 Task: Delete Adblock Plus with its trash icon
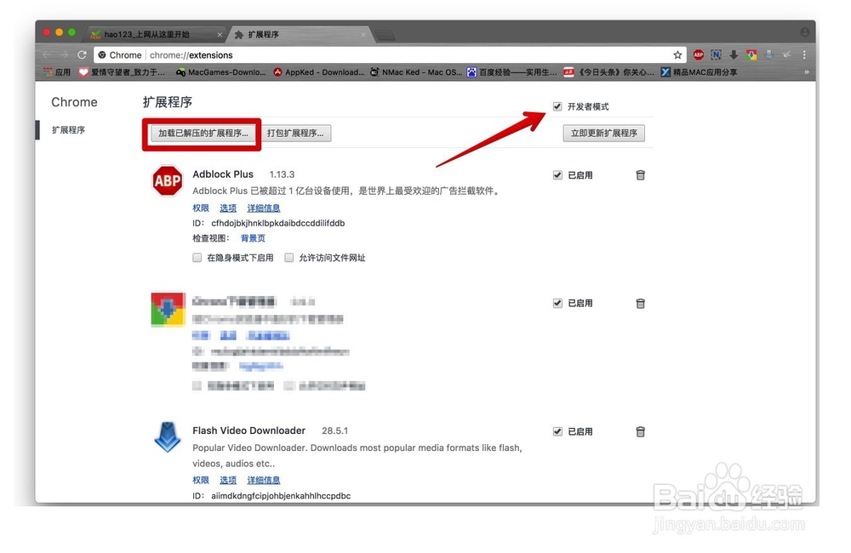tap(641, 174)
